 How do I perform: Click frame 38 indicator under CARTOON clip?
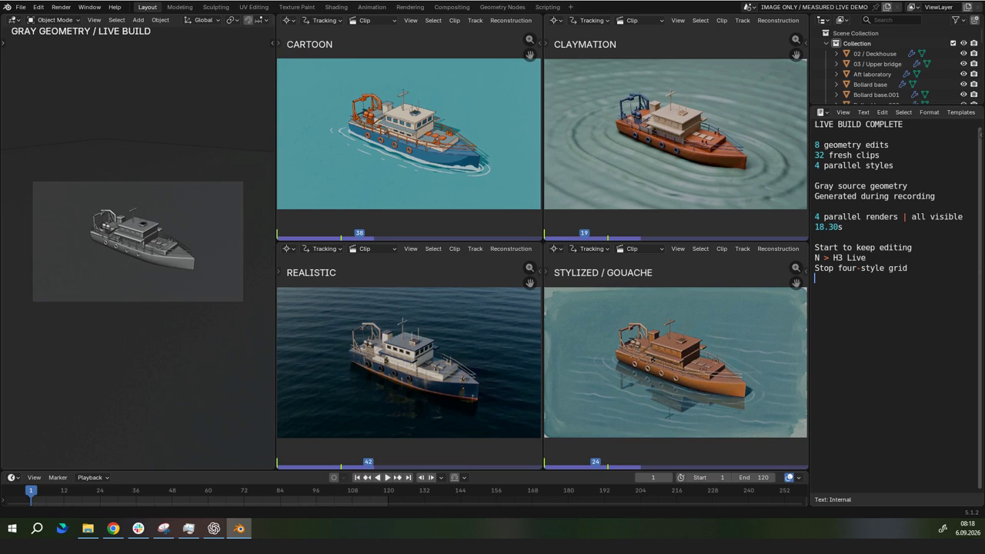(x=359, y=232)
